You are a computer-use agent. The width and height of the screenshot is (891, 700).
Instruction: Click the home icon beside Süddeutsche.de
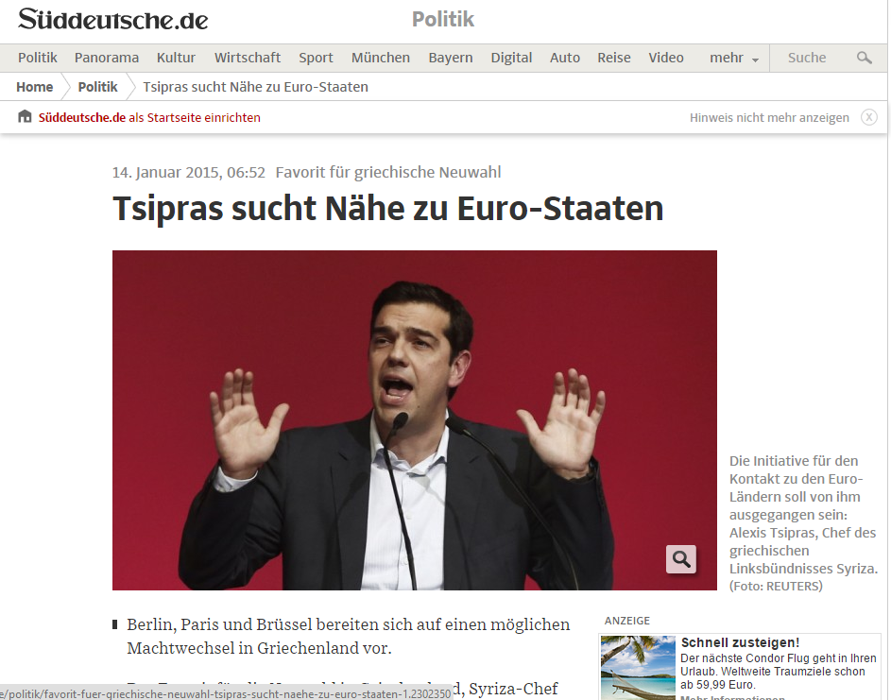point(25,117)
